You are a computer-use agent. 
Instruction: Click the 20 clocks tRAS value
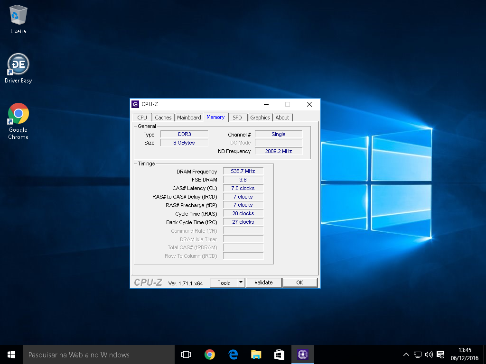[243, 214]
